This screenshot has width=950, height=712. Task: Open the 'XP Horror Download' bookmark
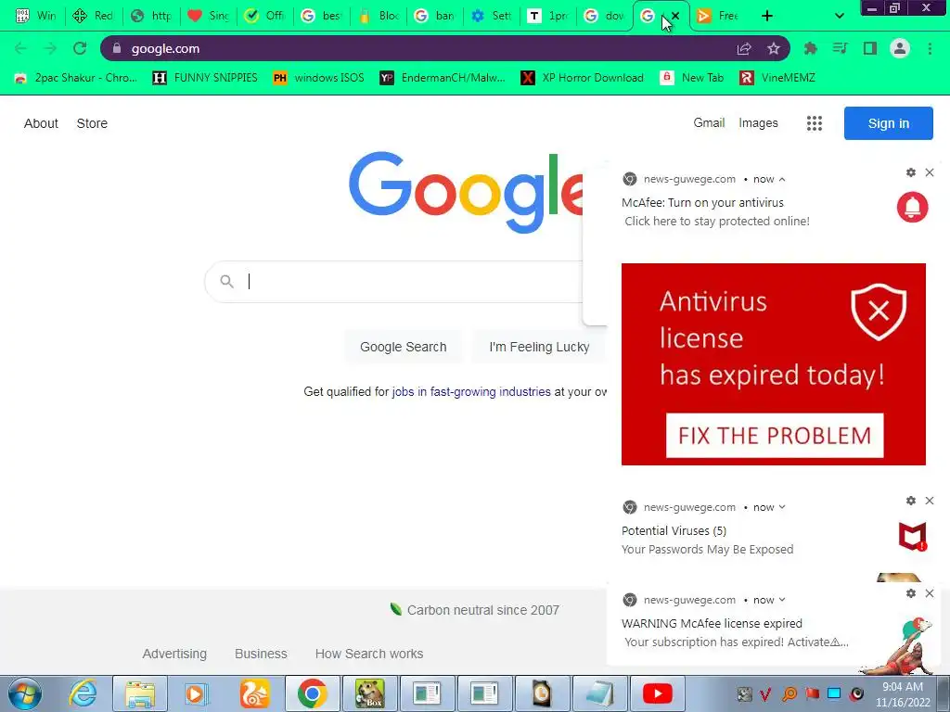click(x=583, y=78)
